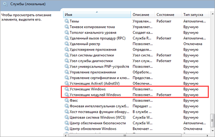Select the Установщик модулей Windows name
The image size is (215, 137).
pos(95,95)
